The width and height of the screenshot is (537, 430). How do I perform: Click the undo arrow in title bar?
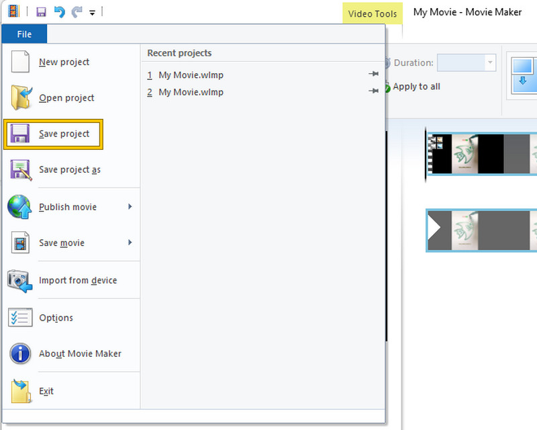coord(58,12)
